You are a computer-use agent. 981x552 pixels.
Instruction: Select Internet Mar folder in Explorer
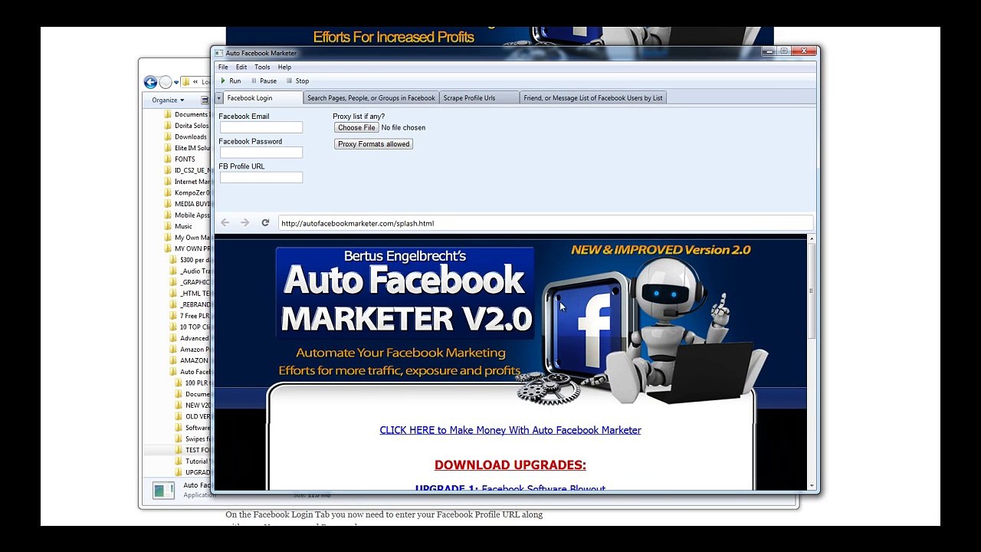(x=186, y=182)
